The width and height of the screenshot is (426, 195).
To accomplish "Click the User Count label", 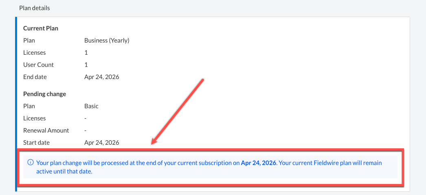I will pyautogui.click(x=39, y=65).
